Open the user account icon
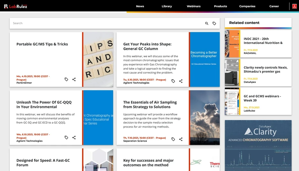Viewport: 299px width, 171px height. click(294, 6)
